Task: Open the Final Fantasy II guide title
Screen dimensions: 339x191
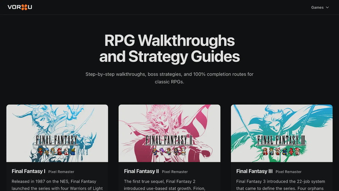Action: 142,171
